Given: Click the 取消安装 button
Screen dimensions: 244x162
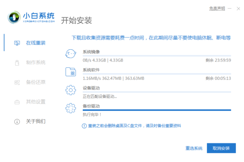Looking at the screenshot, I should (221, 148).
